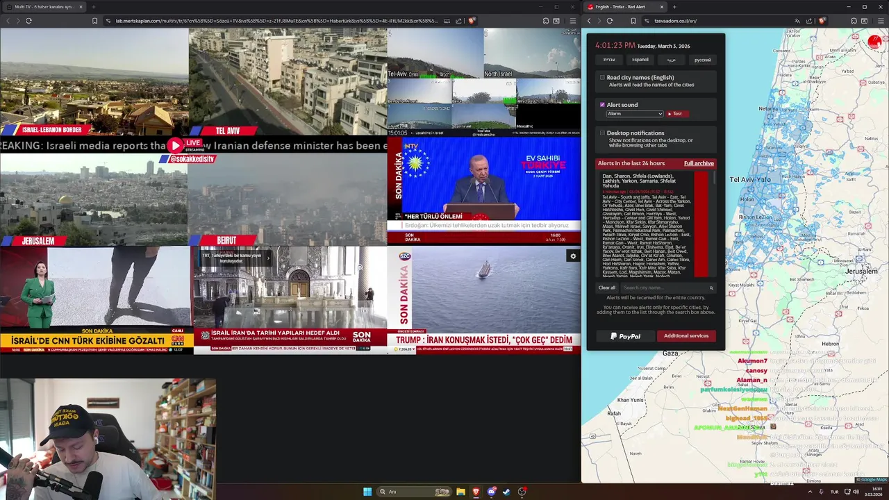Open Brave browser from the taskbar
Screen dimensions: 889x500
(x=476, y=492)
